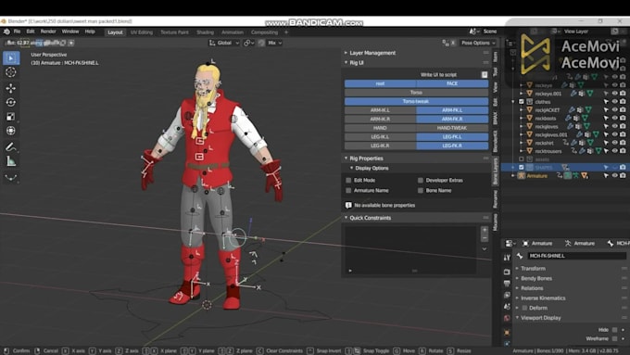Select the Cursor tool

pyautogui.click(x=11, y=72)
